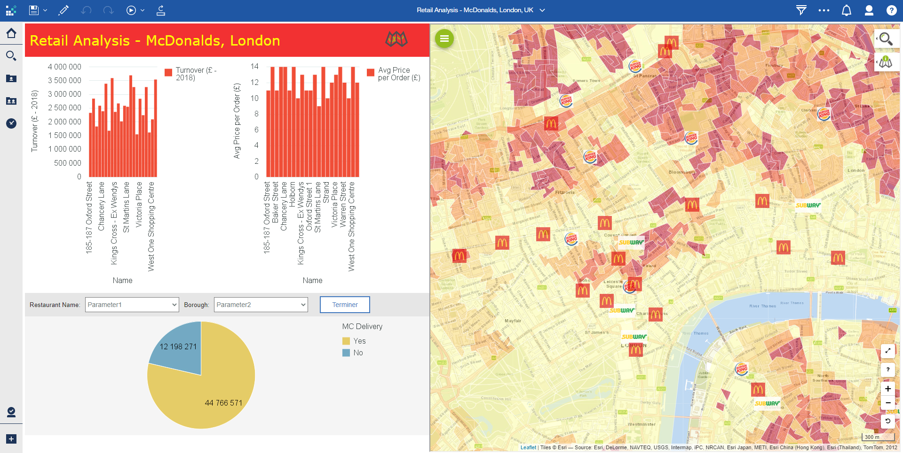Run the dashboard with the Play icon
The image size is (903, 453).
(x=132, y=10)
